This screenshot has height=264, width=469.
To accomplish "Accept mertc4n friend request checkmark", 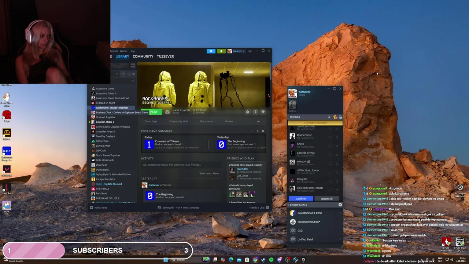I will (x=330, y=164).
